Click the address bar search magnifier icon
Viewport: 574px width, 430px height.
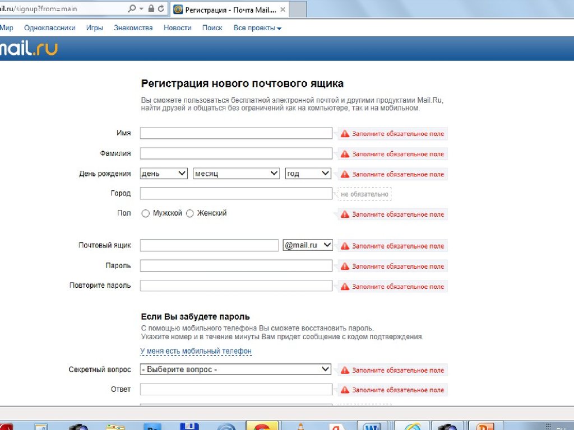[x=131, y=8]
